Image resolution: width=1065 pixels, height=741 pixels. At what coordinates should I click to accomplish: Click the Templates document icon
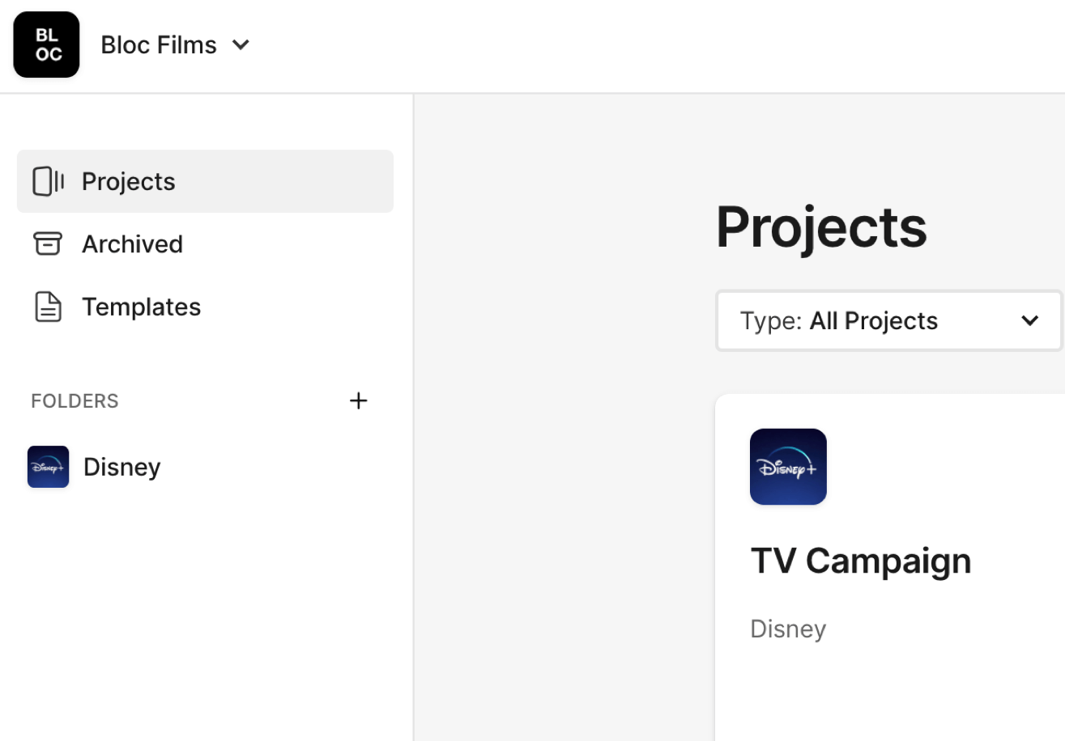pyautogui.click(x=48, y=307)
